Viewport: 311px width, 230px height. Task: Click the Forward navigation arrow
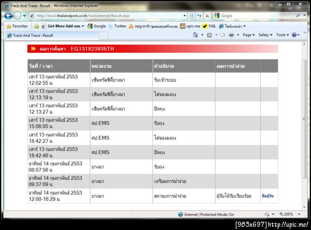[18, 16]
